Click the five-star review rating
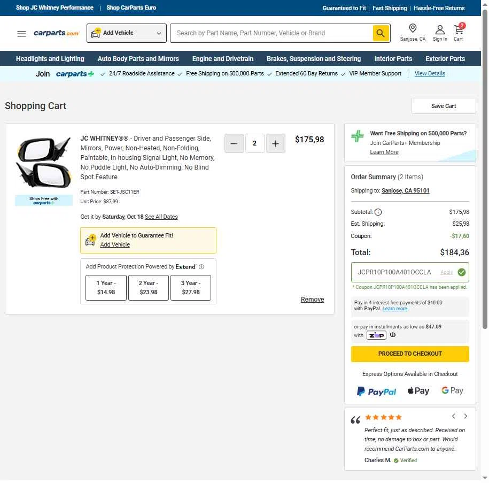The image size is (489, 483). point(383,417)
